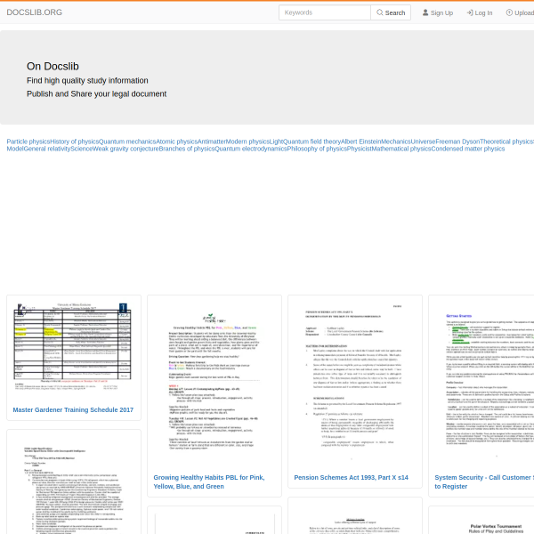Open the Weak gravity conjecture topic link
Screen dimensions: 534x534
point(125,149)
